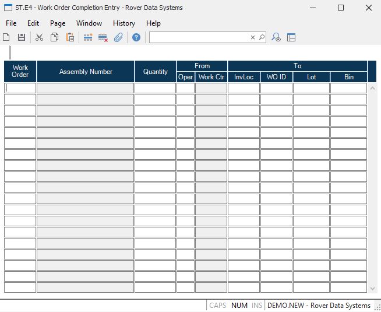381x312 pixels.
Task: Click the Save icon in toolbar
Action: click(x=22, y=37)
